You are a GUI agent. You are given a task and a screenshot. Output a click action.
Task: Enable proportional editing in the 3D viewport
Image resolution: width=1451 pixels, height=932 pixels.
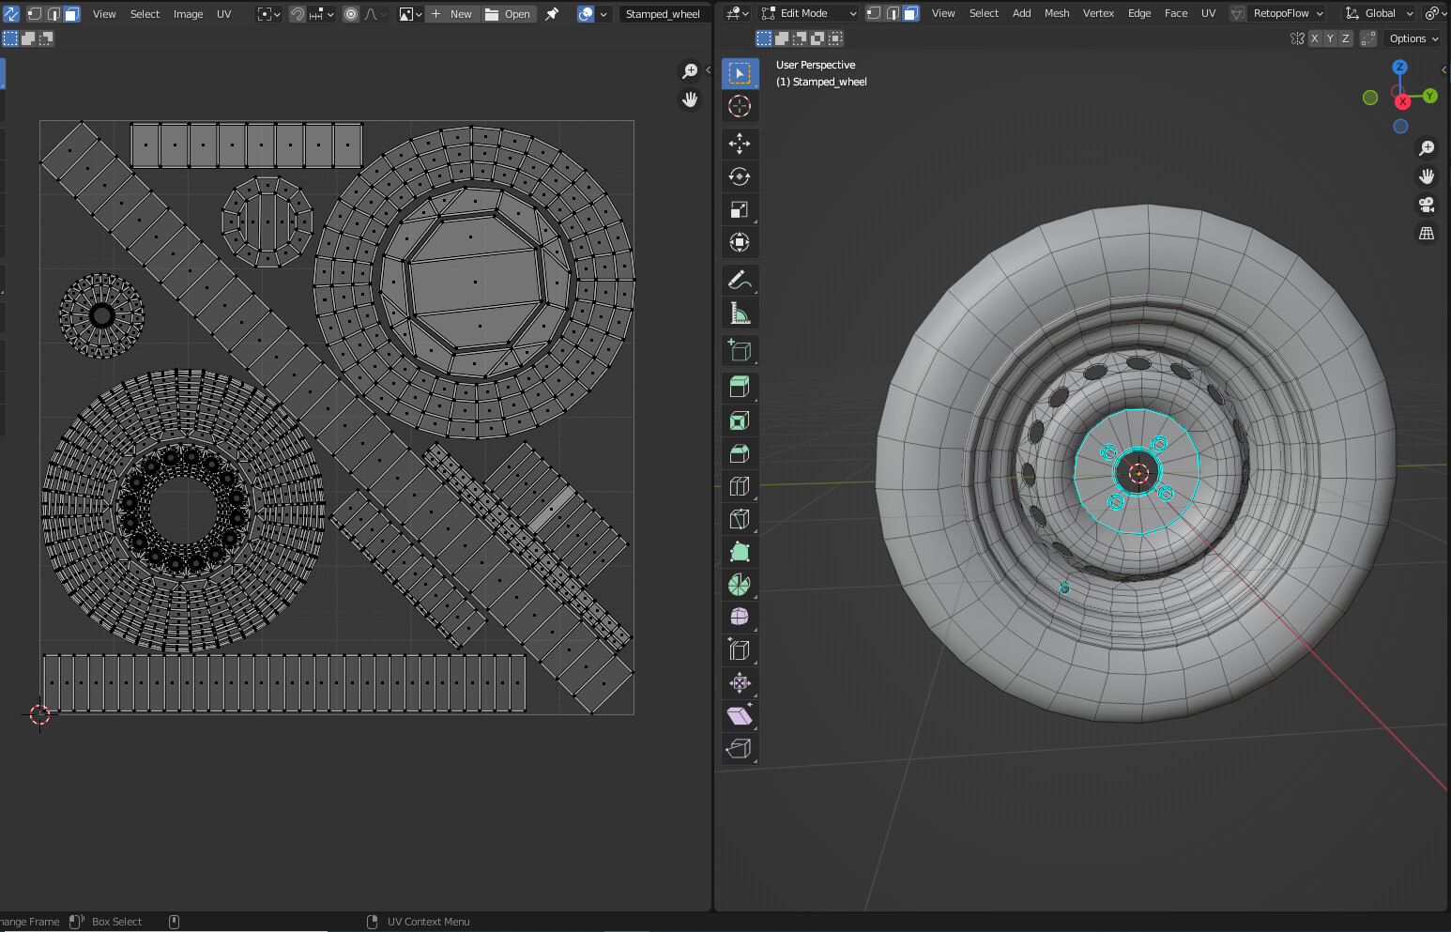click(1428, 13)
